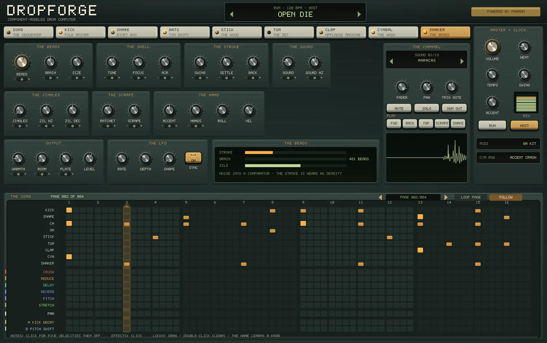Click the TONE knob in The Shell

point(112,62)
